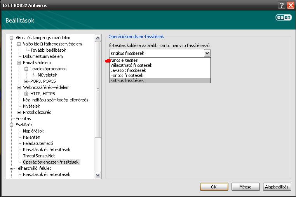Choose Javasolt frissítések option
Image resolution: width=296 pixels, height=197 pixels.
[x=160, y=70]
